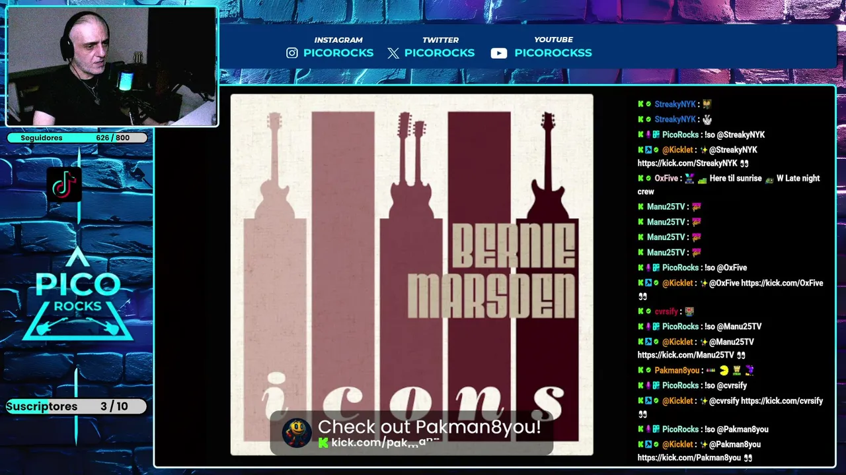846x475 pixels.
Task: Click the X Twitter logo icon
Action: coord(393,53)
